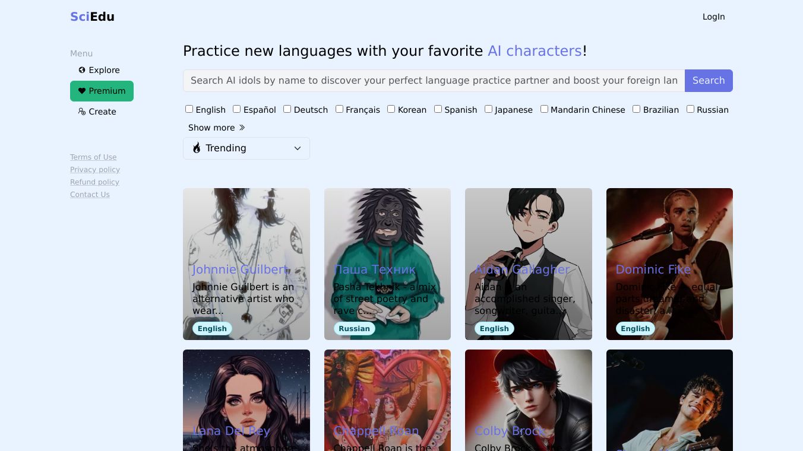The width and height of the screenshot is (803, 451).
Task: Enable the Korean language filter
Action: tap(391, 109)
